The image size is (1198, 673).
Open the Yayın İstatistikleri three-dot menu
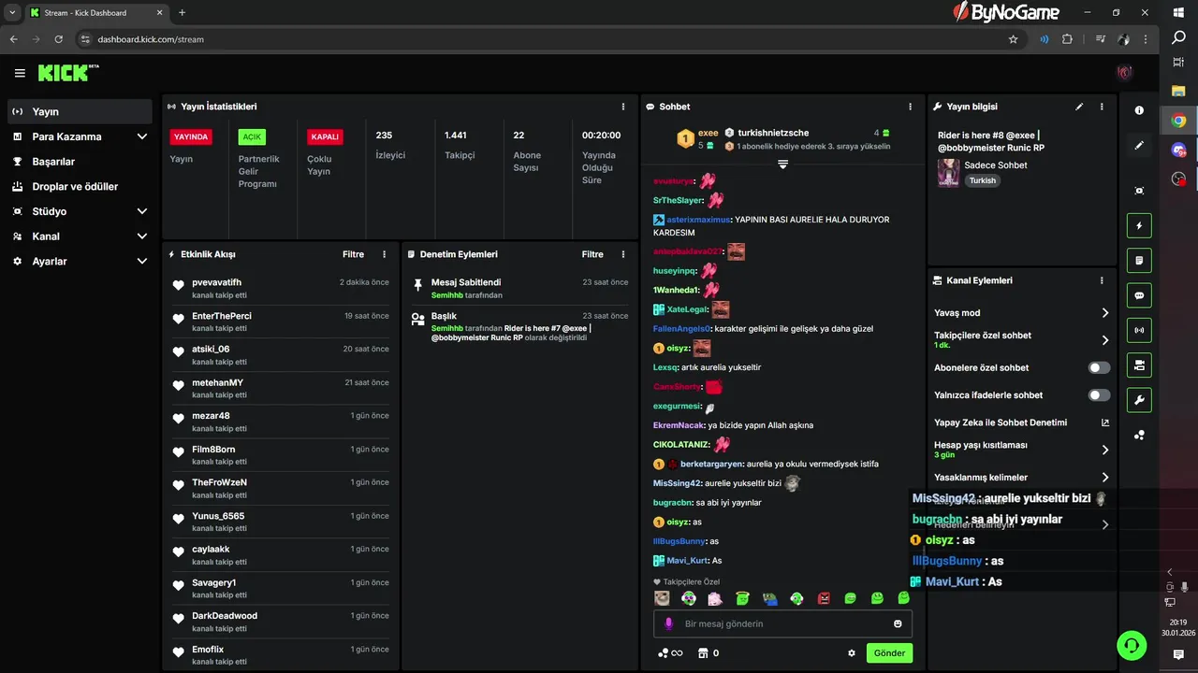[x=623, y=107]
